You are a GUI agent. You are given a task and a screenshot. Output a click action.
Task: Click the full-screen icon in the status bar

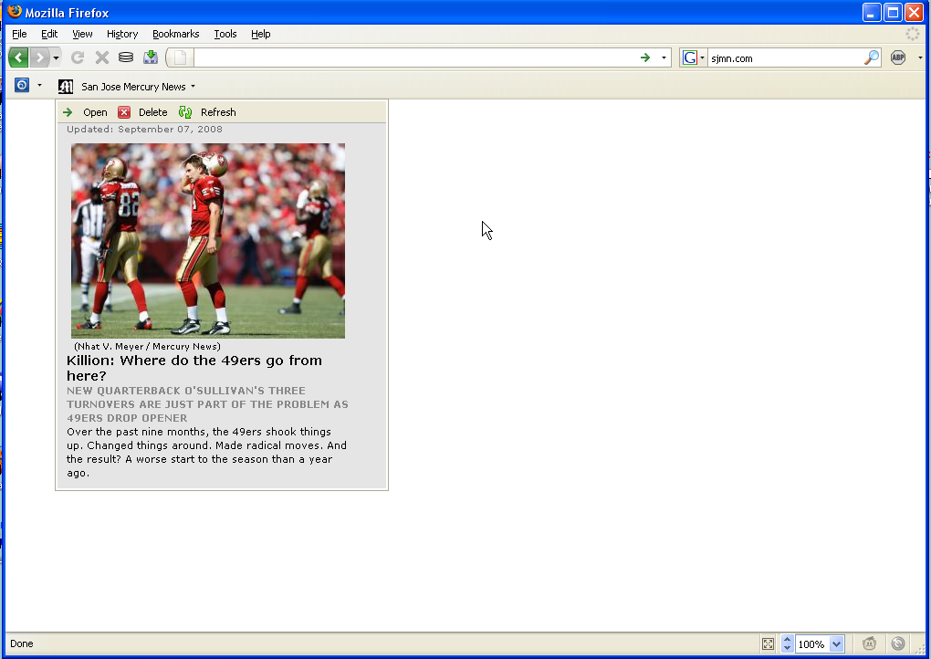click(768, 643)
